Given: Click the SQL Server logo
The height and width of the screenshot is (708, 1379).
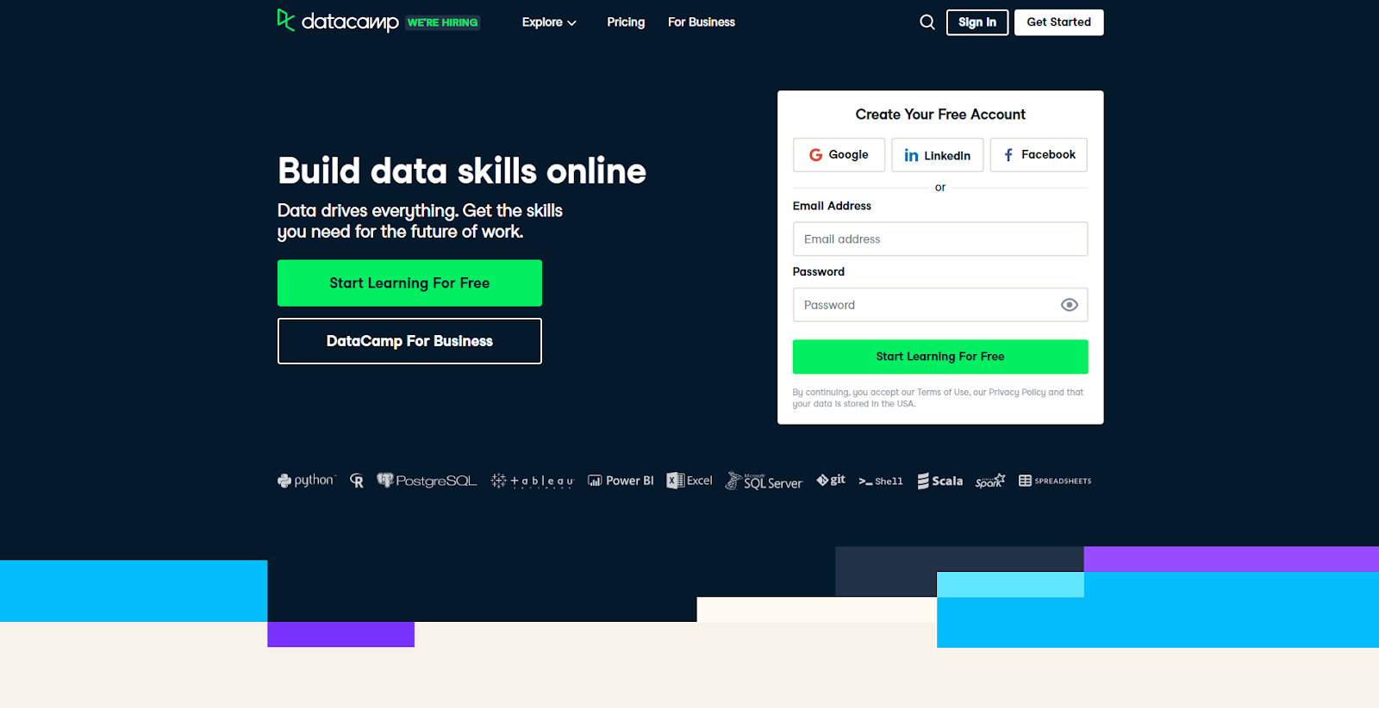Looking at the screenshot, I should point(764,481).
